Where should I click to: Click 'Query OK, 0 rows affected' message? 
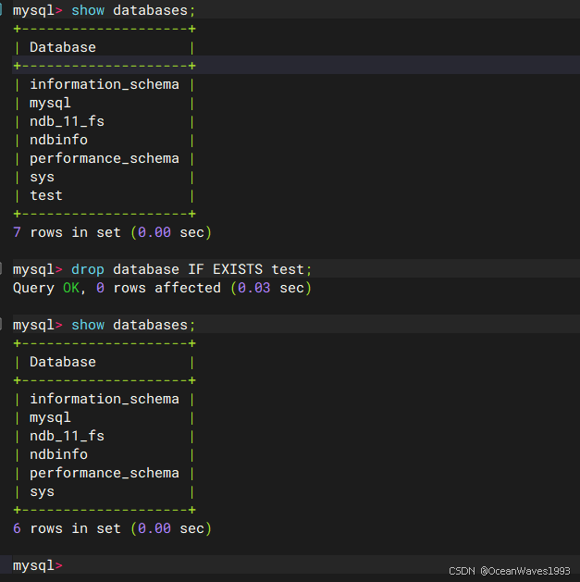(162, 288)
